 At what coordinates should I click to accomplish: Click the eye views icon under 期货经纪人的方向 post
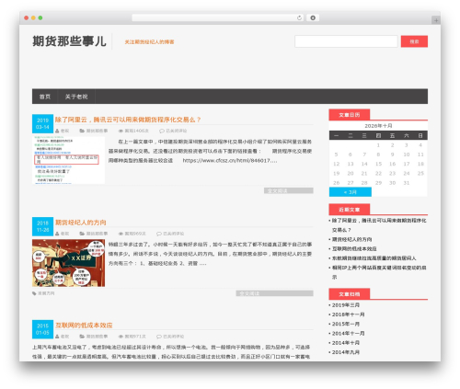point(121,234)
